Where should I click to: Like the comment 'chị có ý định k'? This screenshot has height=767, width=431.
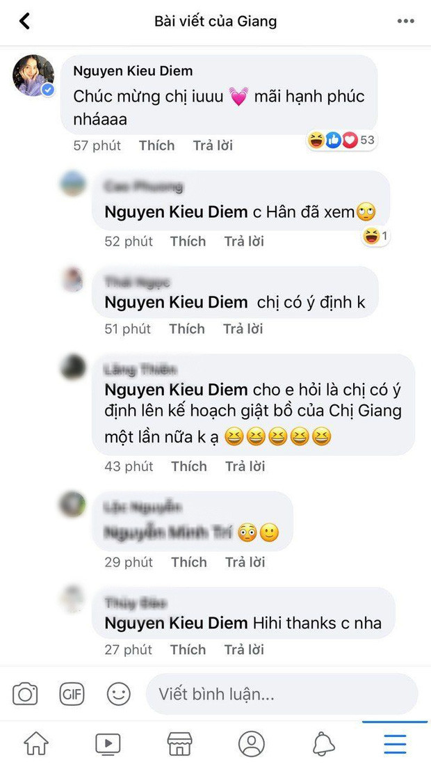click(187, 329)
